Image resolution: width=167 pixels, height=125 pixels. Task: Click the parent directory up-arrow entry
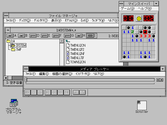pyautogui.click(x=69, y=41)
